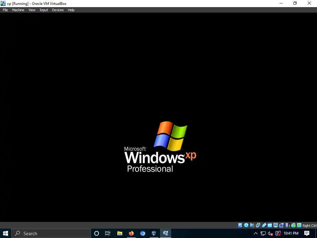Click the CPU virtualization status icon
The width and height of the screenshot is (317, 238).
(x=288, y=225)
